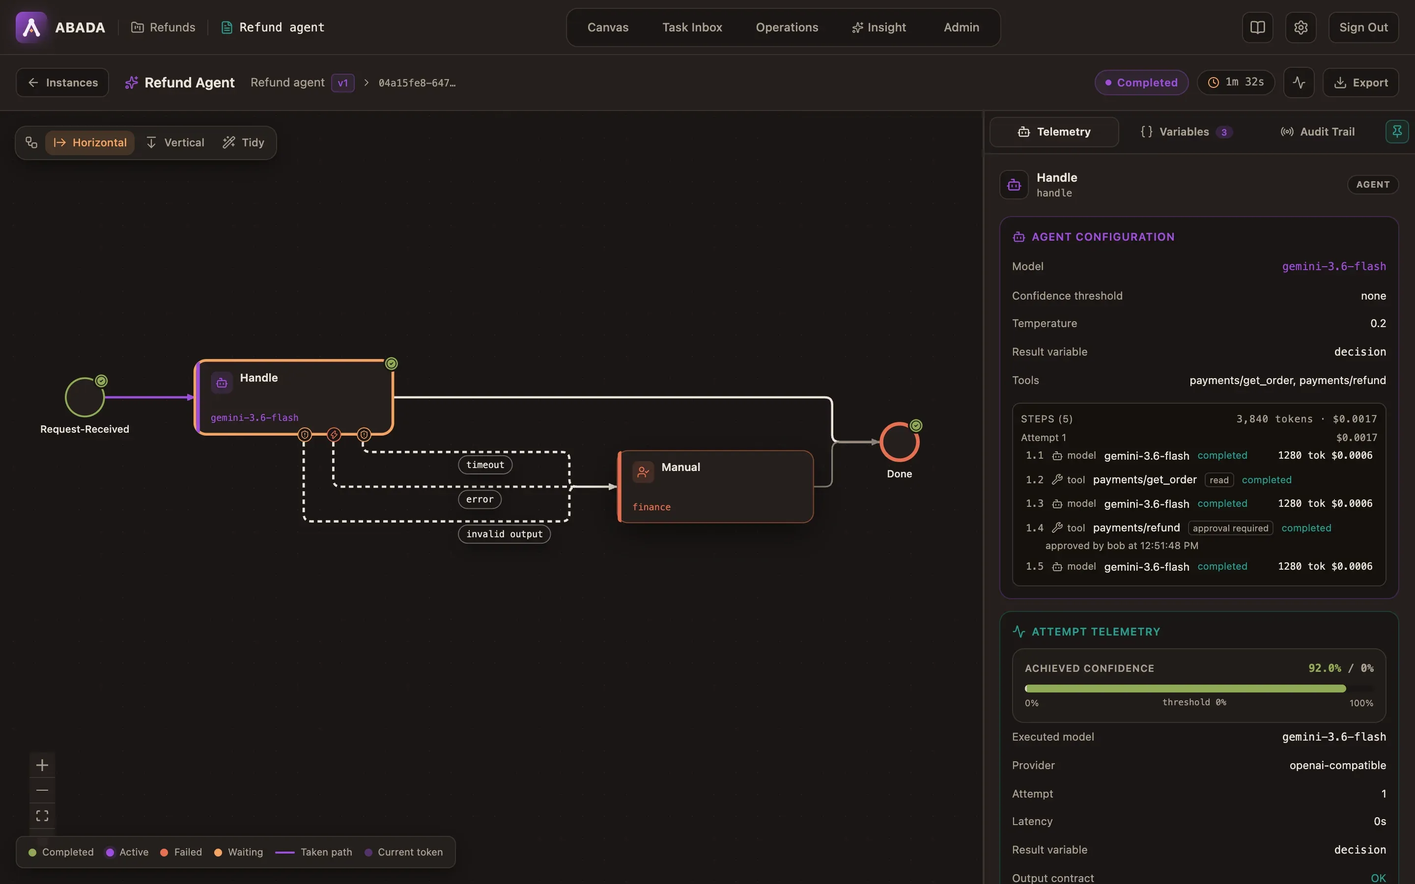The width and height of the screenshot is (1415, 884).
Task: Click Sign Out button
Action: [x=1363, y=28]
